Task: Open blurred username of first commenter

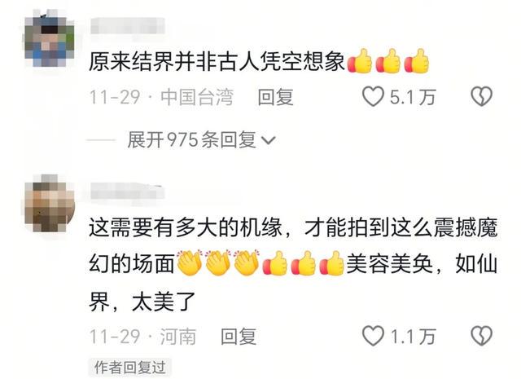Action: [128, 26]
